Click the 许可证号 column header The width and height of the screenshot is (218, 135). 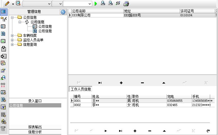click(x=197, y=11)
